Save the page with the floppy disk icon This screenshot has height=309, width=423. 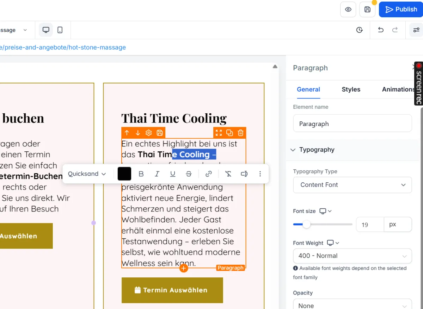click(x=367, y=10)
